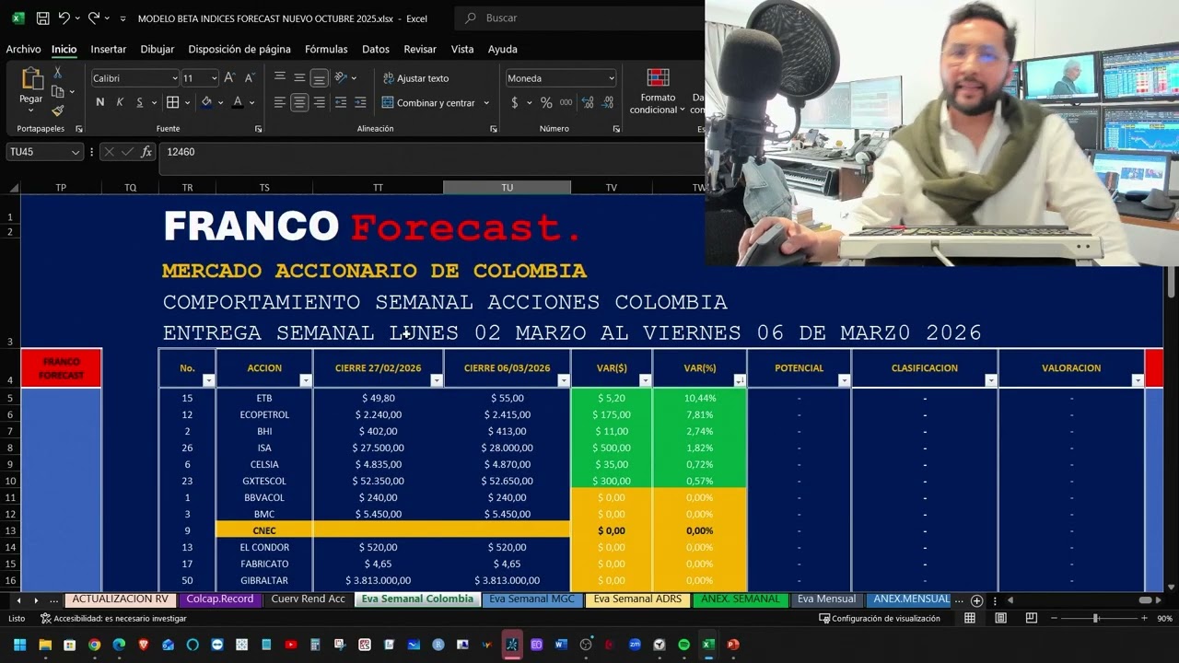Decrease font size with the smaller A icon
The height and width of the screenshot is (663, 1179).
tap(248, 78)
